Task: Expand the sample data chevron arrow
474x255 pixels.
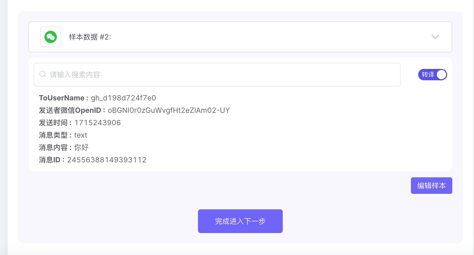Action: pos(435,37)
